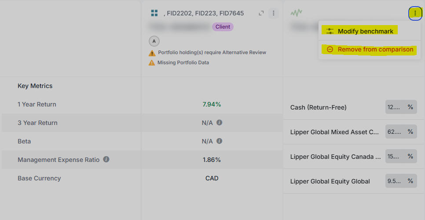This screenshot has width=425, height=220.
Task: Open the portfolio column three-dot menu
Action: [x=274, y=13]
